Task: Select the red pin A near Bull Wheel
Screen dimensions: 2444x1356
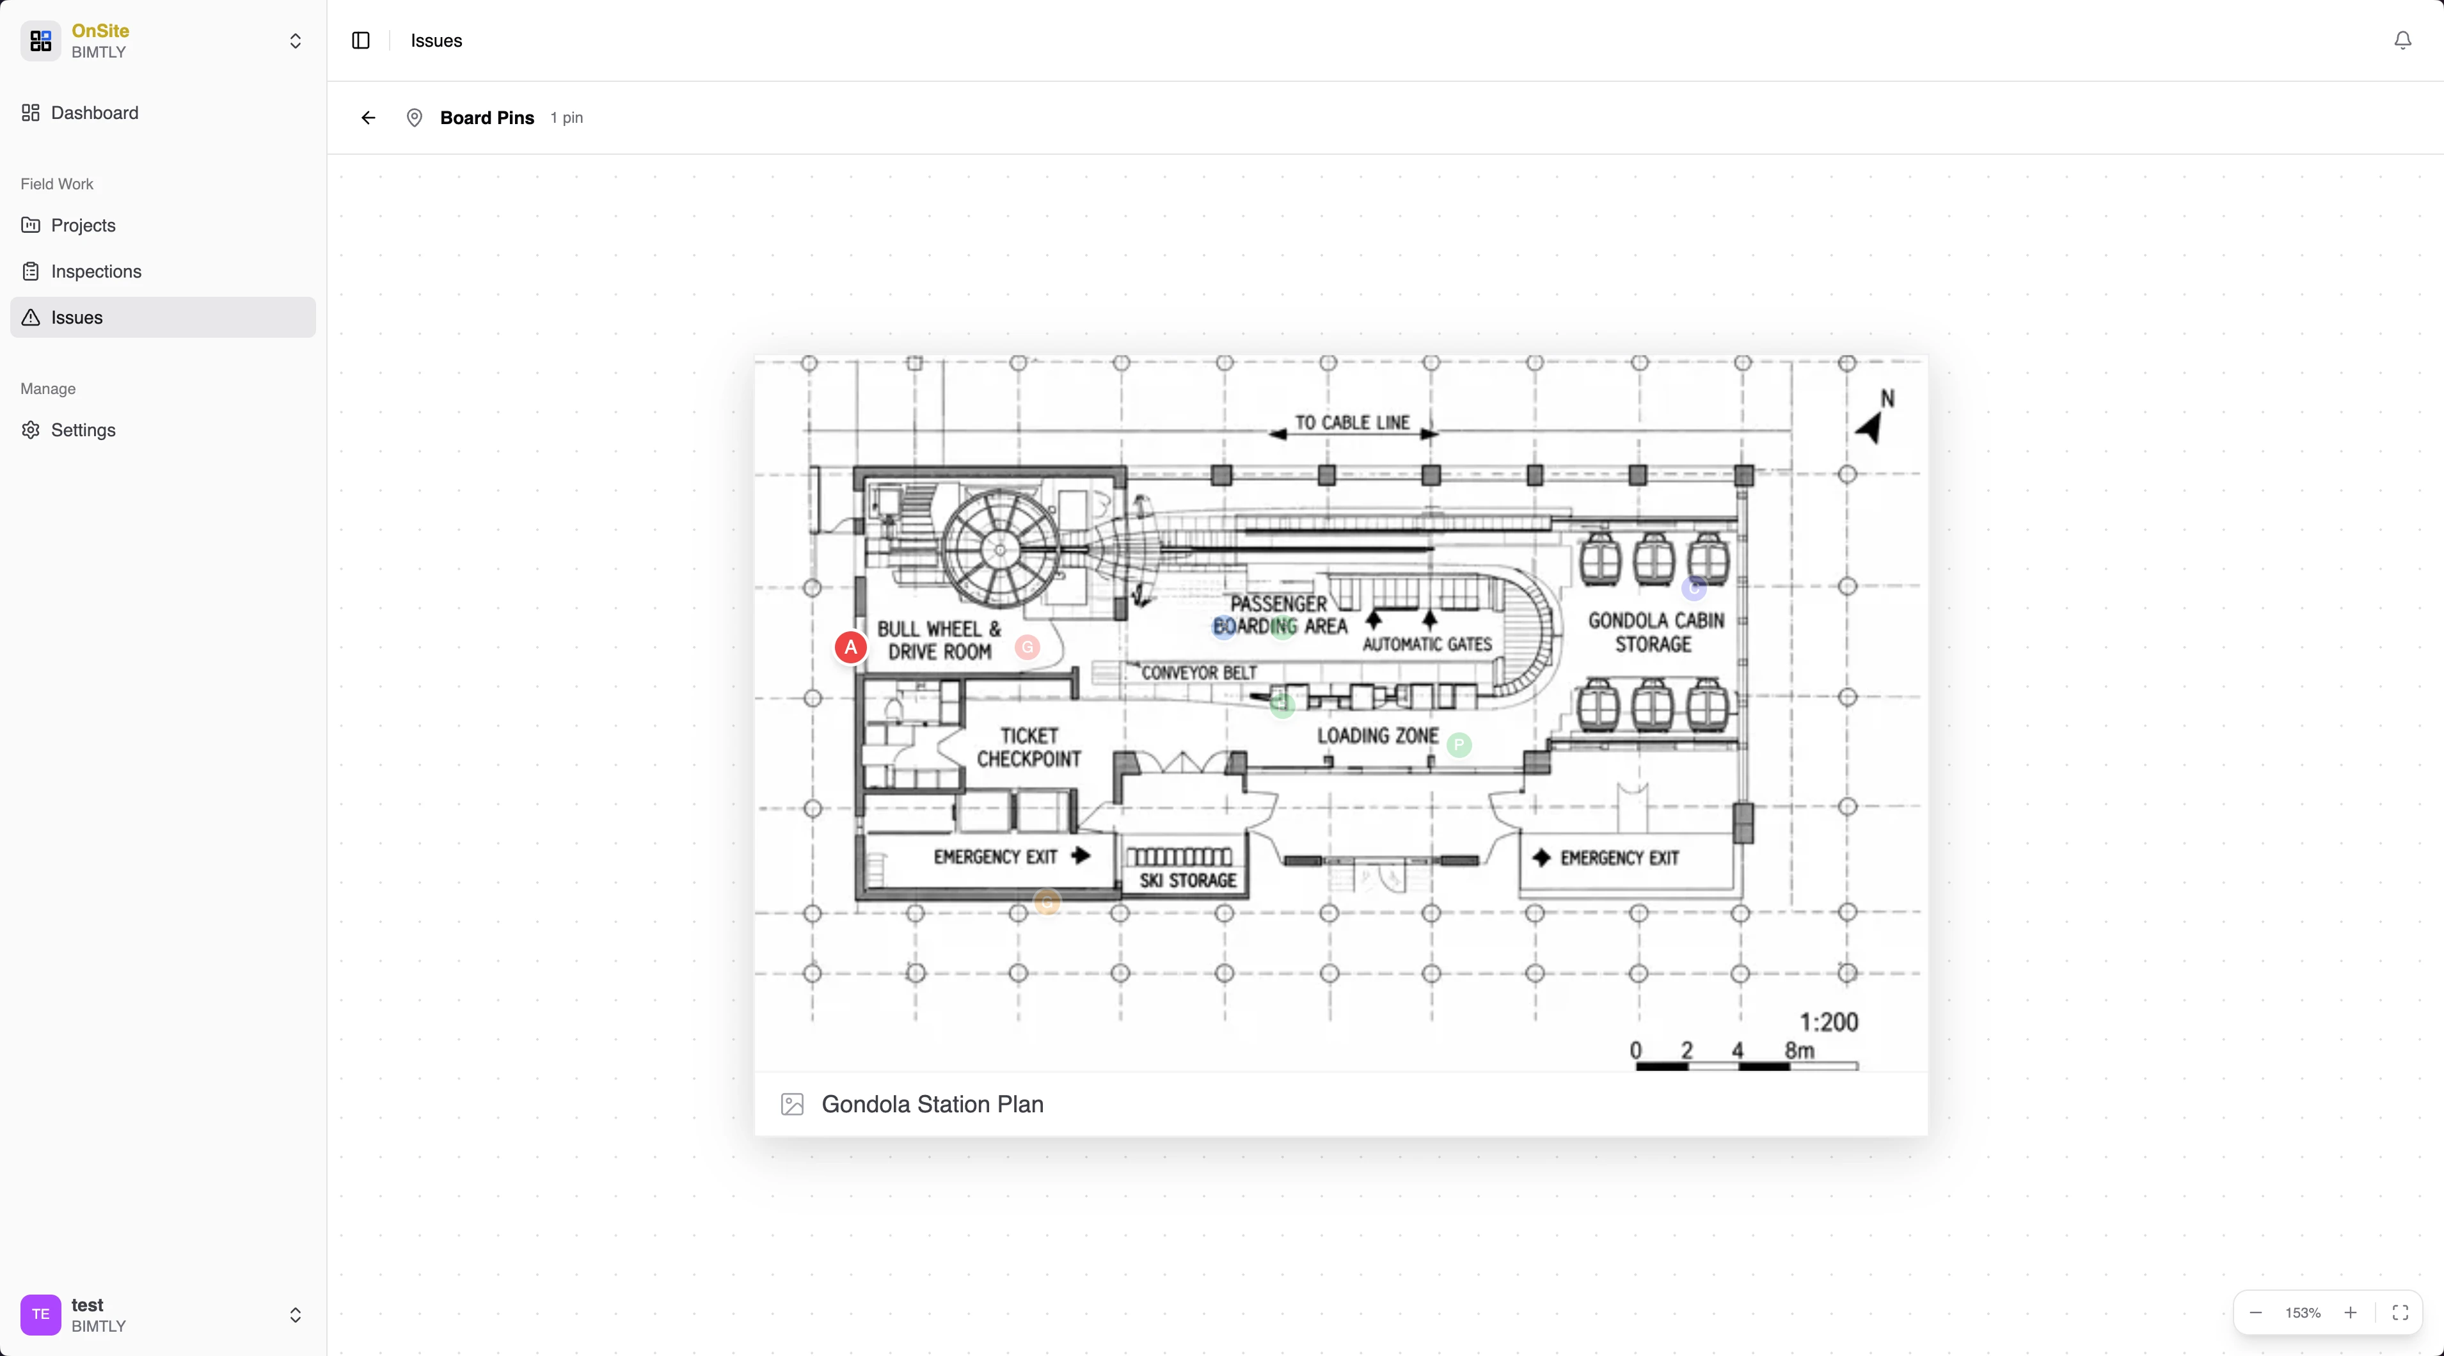Action: 850,647
